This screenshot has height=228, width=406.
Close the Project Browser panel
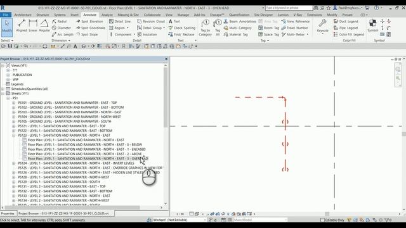pyautogui.click(x=166, y=59)
